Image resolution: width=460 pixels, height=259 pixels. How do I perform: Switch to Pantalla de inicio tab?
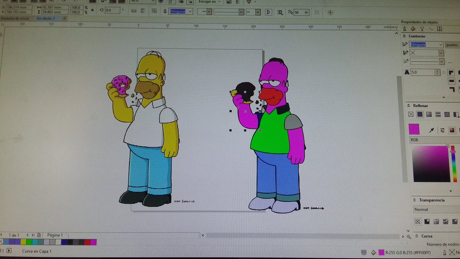[x=15, y=18]
